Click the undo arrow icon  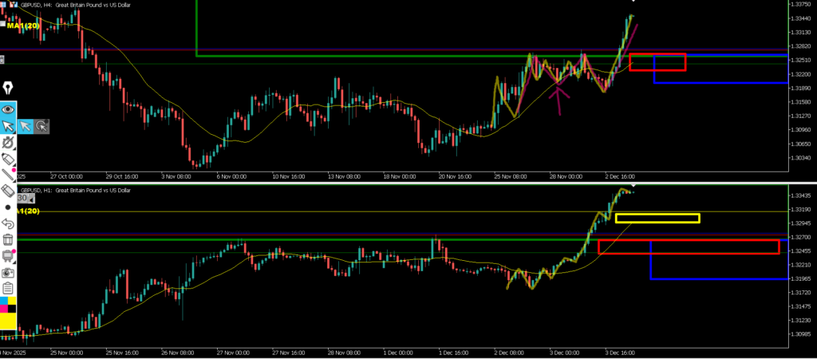(x=8, y=223)
